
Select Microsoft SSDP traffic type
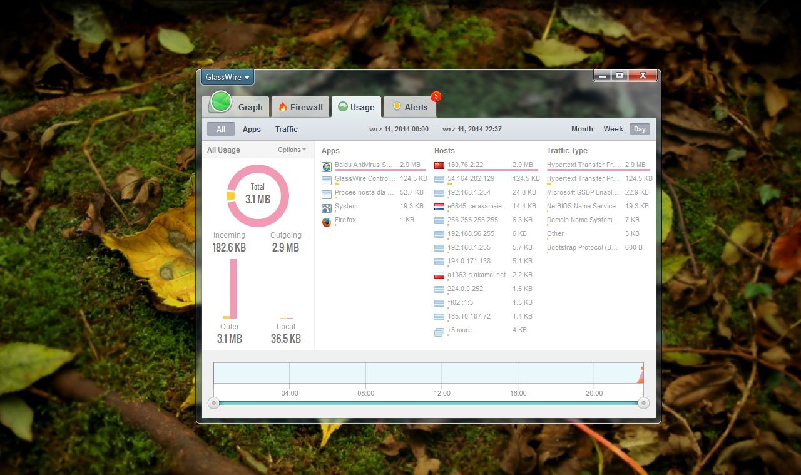[599, 193]
